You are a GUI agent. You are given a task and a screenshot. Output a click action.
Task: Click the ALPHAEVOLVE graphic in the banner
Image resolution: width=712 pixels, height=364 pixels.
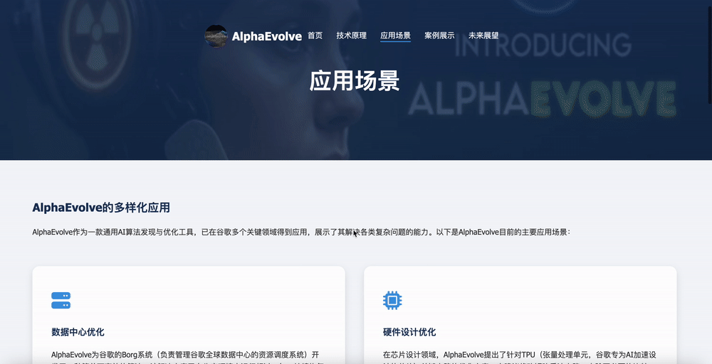(543, 98)
